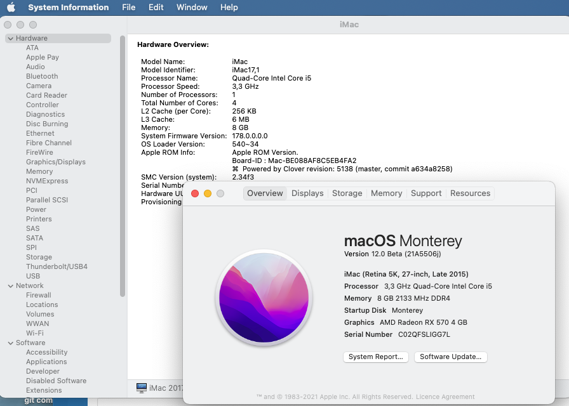Select Apple Pay in the sidebar
569x406 pixels.
click(x=43, y=57)
